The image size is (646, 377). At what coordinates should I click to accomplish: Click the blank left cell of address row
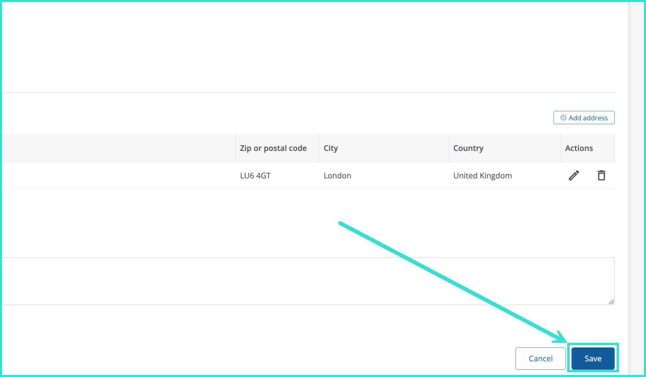pyautogui.click(x=118, y=176)
